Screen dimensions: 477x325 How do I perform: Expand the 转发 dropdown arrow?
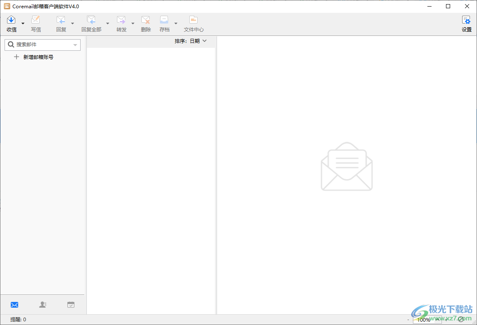[x=133, y=24]
